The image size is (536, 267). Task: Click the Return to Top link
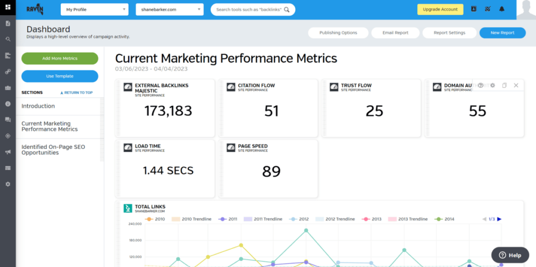click(76, 92)
